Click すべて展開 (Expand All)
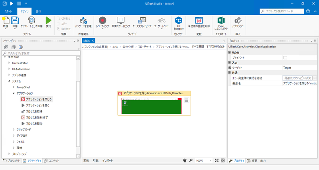319x170 pixels. click(x=198, y=47)
